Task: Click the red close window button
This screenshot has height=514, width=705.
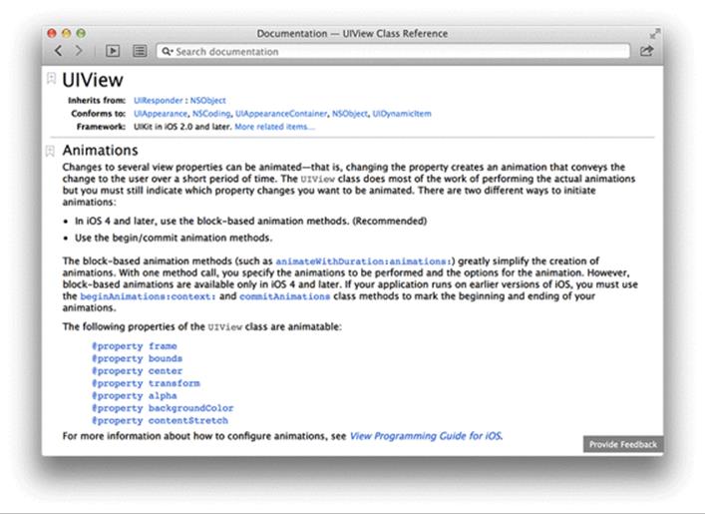Action: [52, 33]
